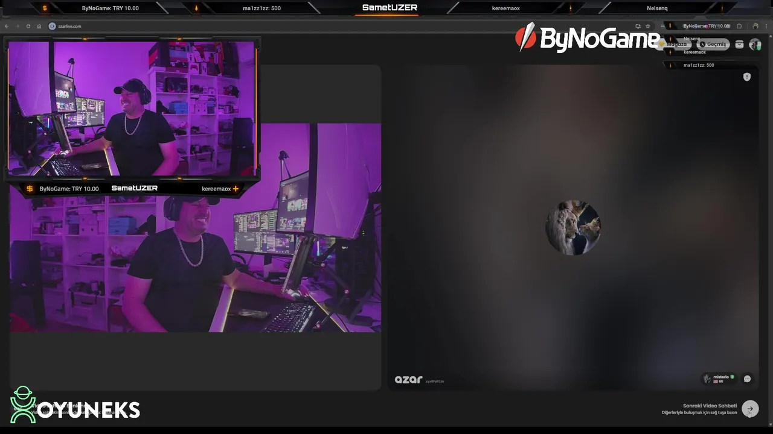
Task: Open the browser home page icon
Action: [39, 26]
